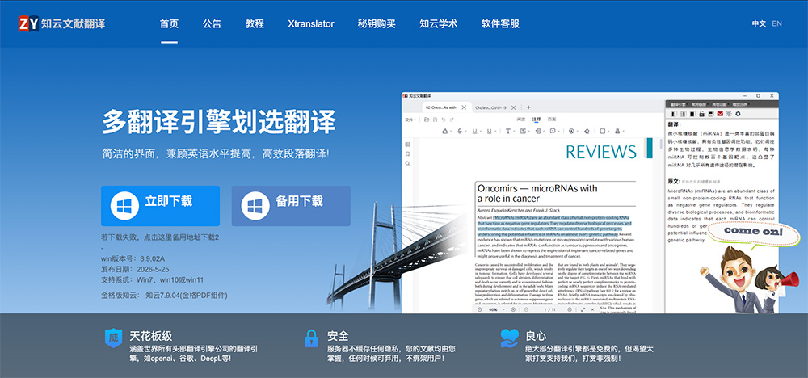Navigate to 知云学术
Screen dimensions: 808x378
click(439, 23)
